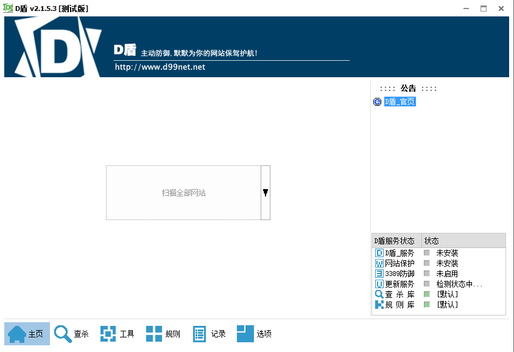
Task: Select the 查杀库 magnifier icon
Action: pos(379,294)
